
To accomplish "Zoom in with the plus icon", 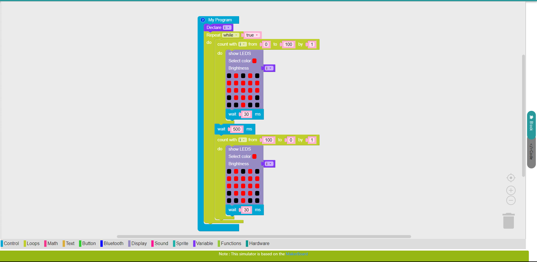I will (x=511, y=190).
